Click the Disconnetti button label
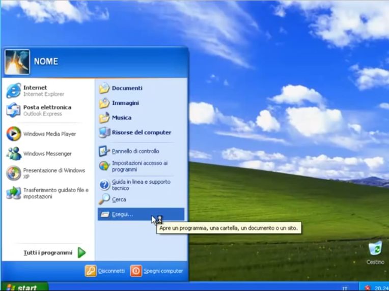Viewport: 389px width, 291px height. click(x=112, y=271)
